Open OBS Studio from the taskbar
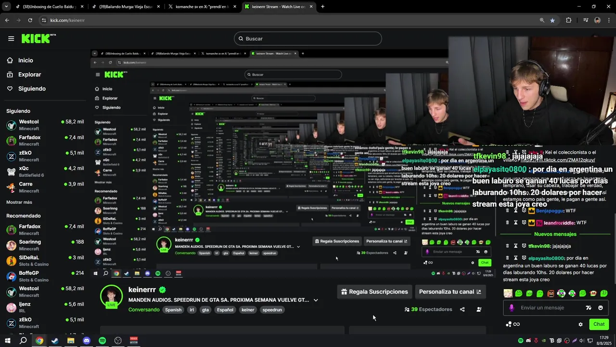 tap(118, 341)
